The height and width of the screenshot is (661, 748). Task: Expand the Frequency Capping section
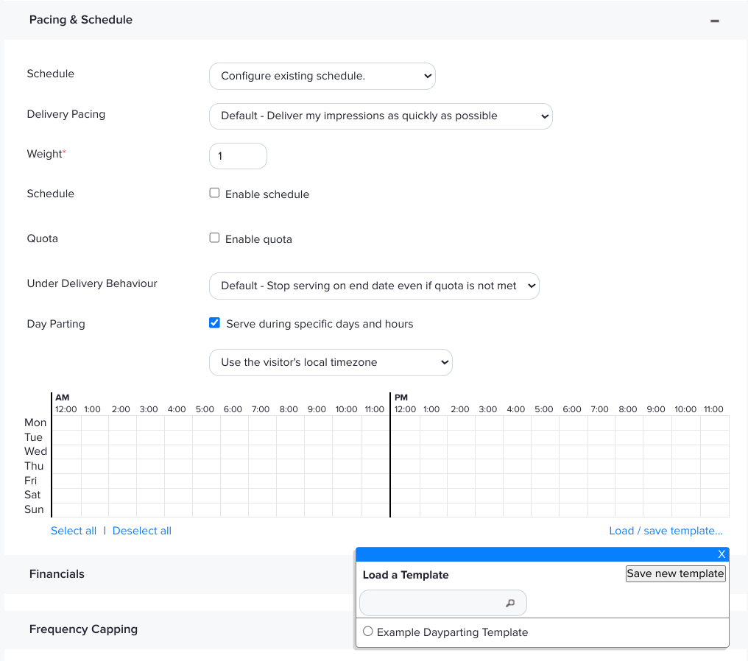pos(83,629)
